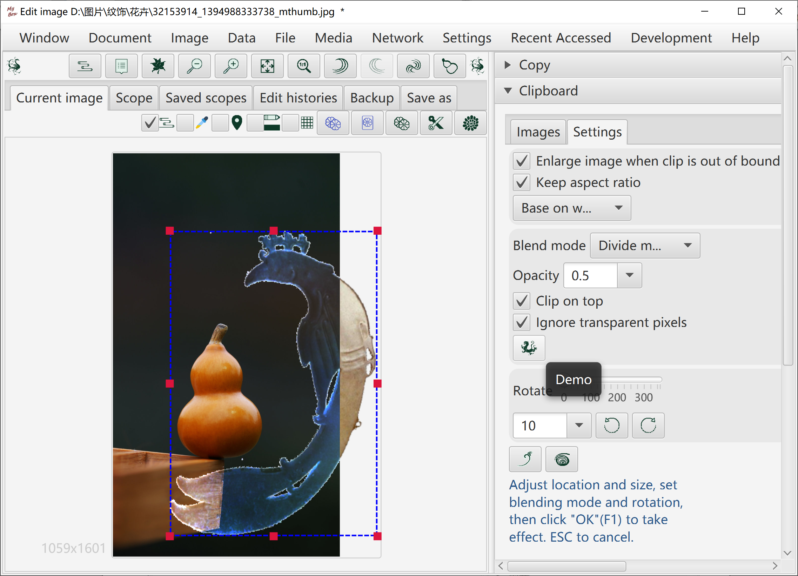The image size is (798, 576).
Task: Tick the checkbox beside the location pin
Action: pyautogui.click(x=220, y=123)
